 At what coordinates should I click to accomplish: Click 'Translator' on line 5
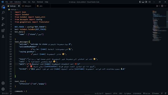coord(44,22)
